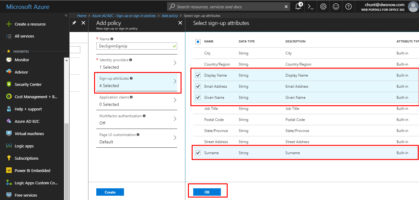This screenshot has height=200, width=419.
Task: Click the Create a resource plus icon
Action: [9, 24]
